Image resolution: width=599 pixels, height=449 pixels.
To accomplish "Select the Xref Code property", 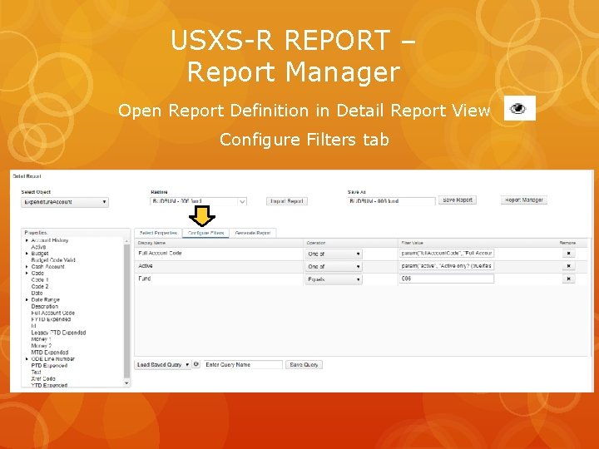I will point(43,379).
